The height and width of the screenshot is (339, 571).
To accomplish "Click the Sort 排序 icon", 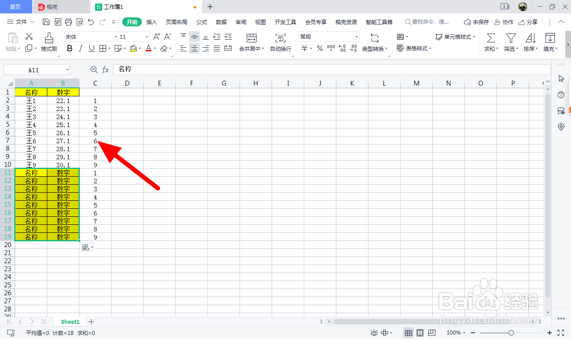I will [x=530, y=42].
